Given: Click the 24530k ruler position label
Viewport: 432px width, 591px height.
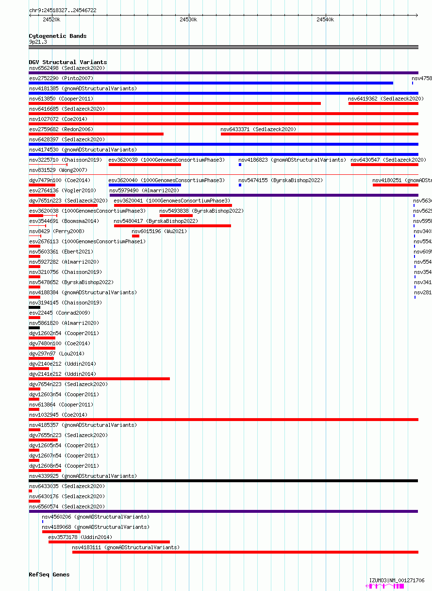Looking at the screenshot, I should (x=188, y=19).
